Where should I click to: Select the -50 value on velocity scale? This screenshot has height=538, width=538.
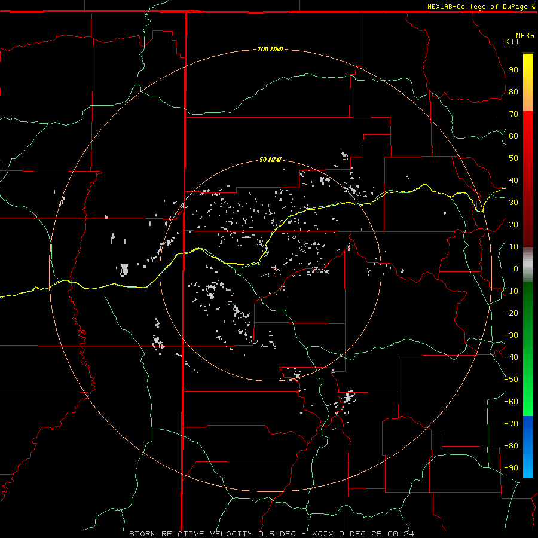511,380
